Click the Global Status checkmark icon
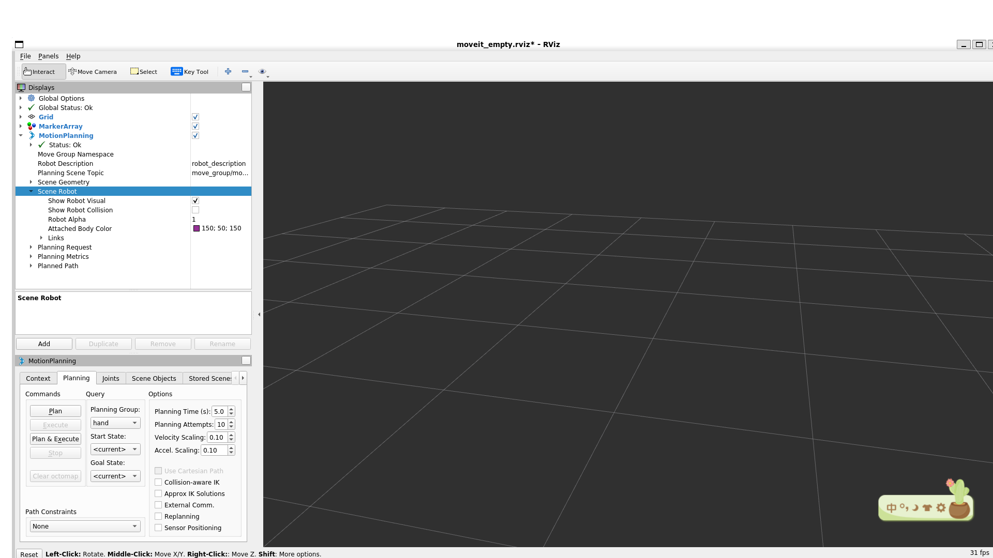 32,107
